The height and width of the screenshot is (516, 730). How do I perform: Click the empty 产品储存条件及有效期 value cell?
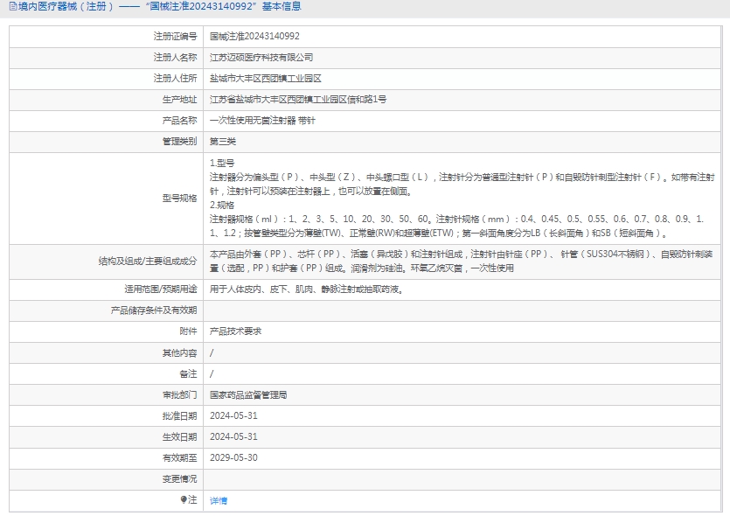tap(463, 310)
